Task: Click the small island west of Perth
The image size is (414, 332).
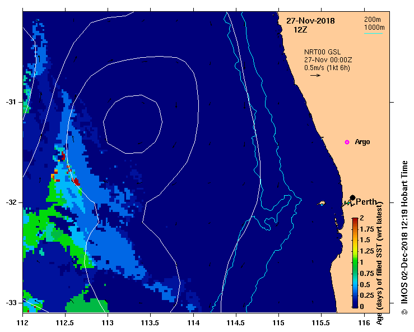Action: [322, 203]
